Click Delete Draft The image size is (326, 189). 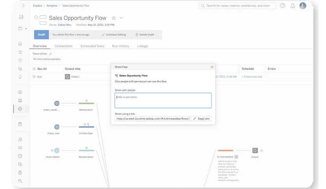(x=145, y=34)
